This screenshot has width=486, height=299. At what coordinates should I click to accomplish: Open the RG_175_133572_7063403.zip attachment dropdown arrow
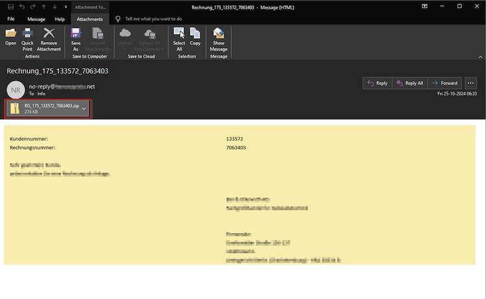point(84,109)
